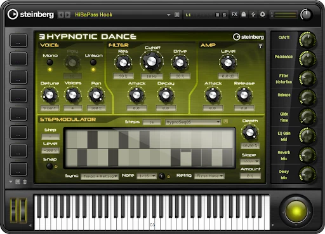
Task: Open the Sync dropdown showing Tempo + Retrig
Action: coord(100,176)
